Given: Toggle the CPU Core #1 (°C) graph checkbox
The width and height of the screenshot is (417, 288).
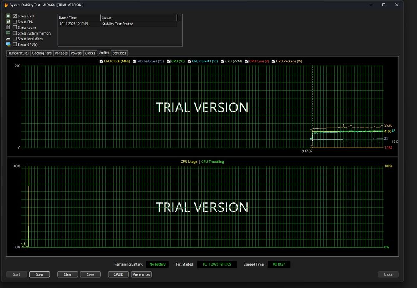Looking at the screenshot, I should (x=189, y=61).
